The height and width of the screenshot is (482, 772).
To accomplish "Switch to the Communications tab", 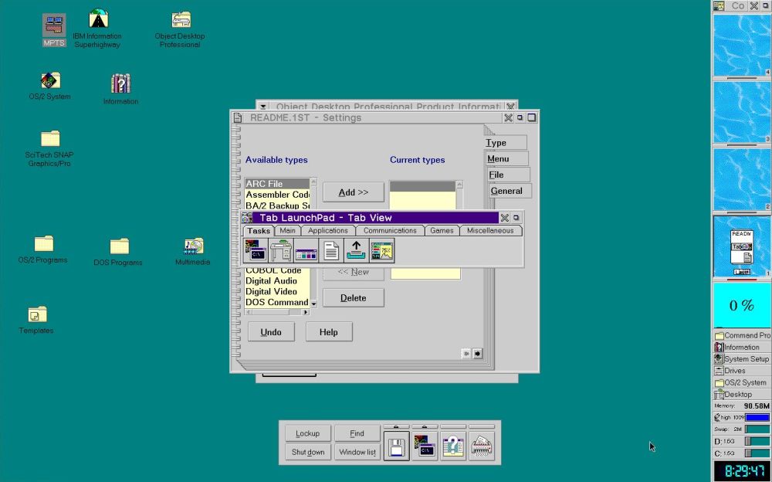I will pos(390,231).
